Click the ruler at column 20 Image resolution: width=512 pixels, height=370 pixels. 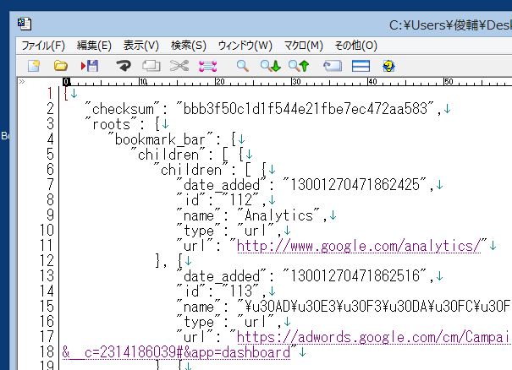[x=220, y=81]
